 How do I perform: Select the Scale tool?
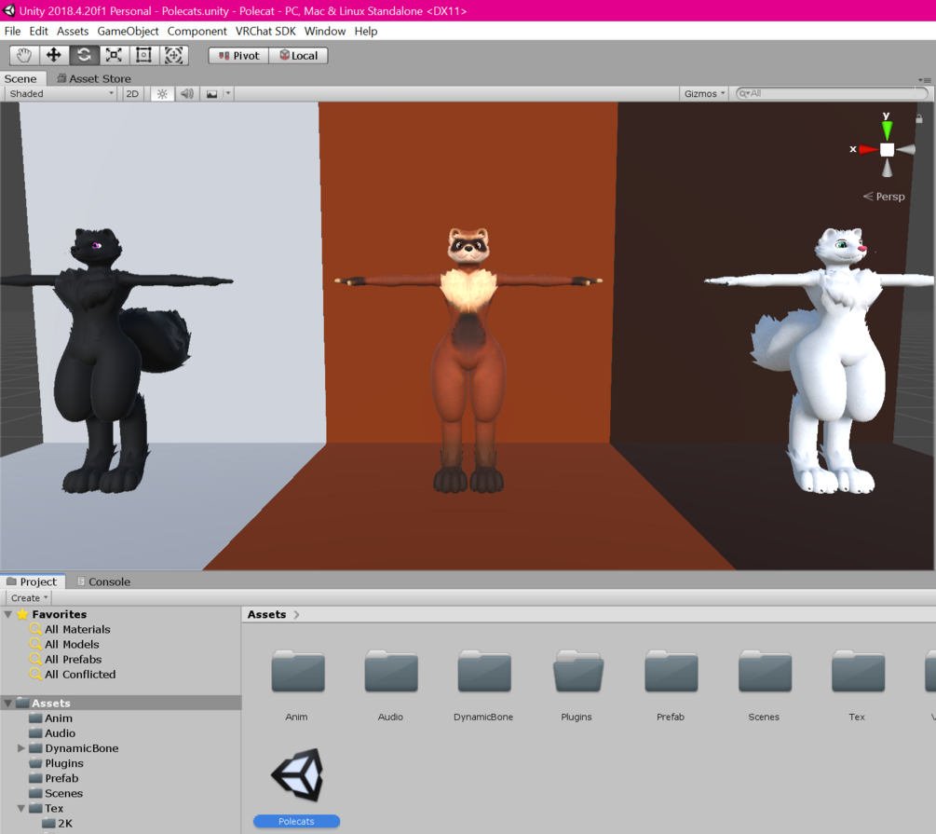coord(114,56)
